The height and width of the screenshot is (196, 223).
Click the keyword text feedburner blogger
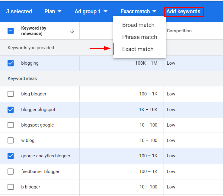40,172
